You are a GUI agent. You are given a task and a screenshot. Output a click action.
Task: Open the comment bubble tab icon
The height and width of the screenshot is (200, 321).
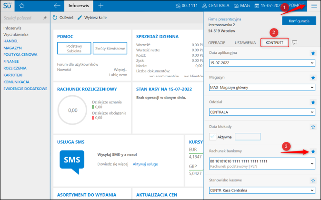tap(294, 42)
